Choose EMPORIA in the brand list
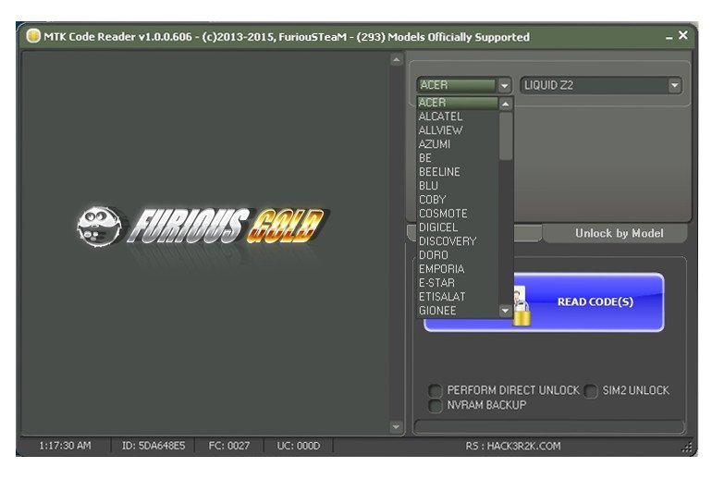Viewport: 712px width, 479px height. pyautogui.click(x=458, y=269)
